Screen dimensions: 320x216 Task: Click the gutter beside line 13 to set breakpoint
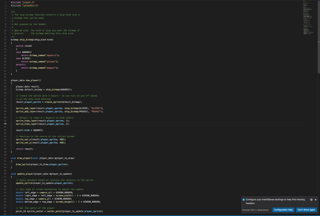tap(8, 39)
